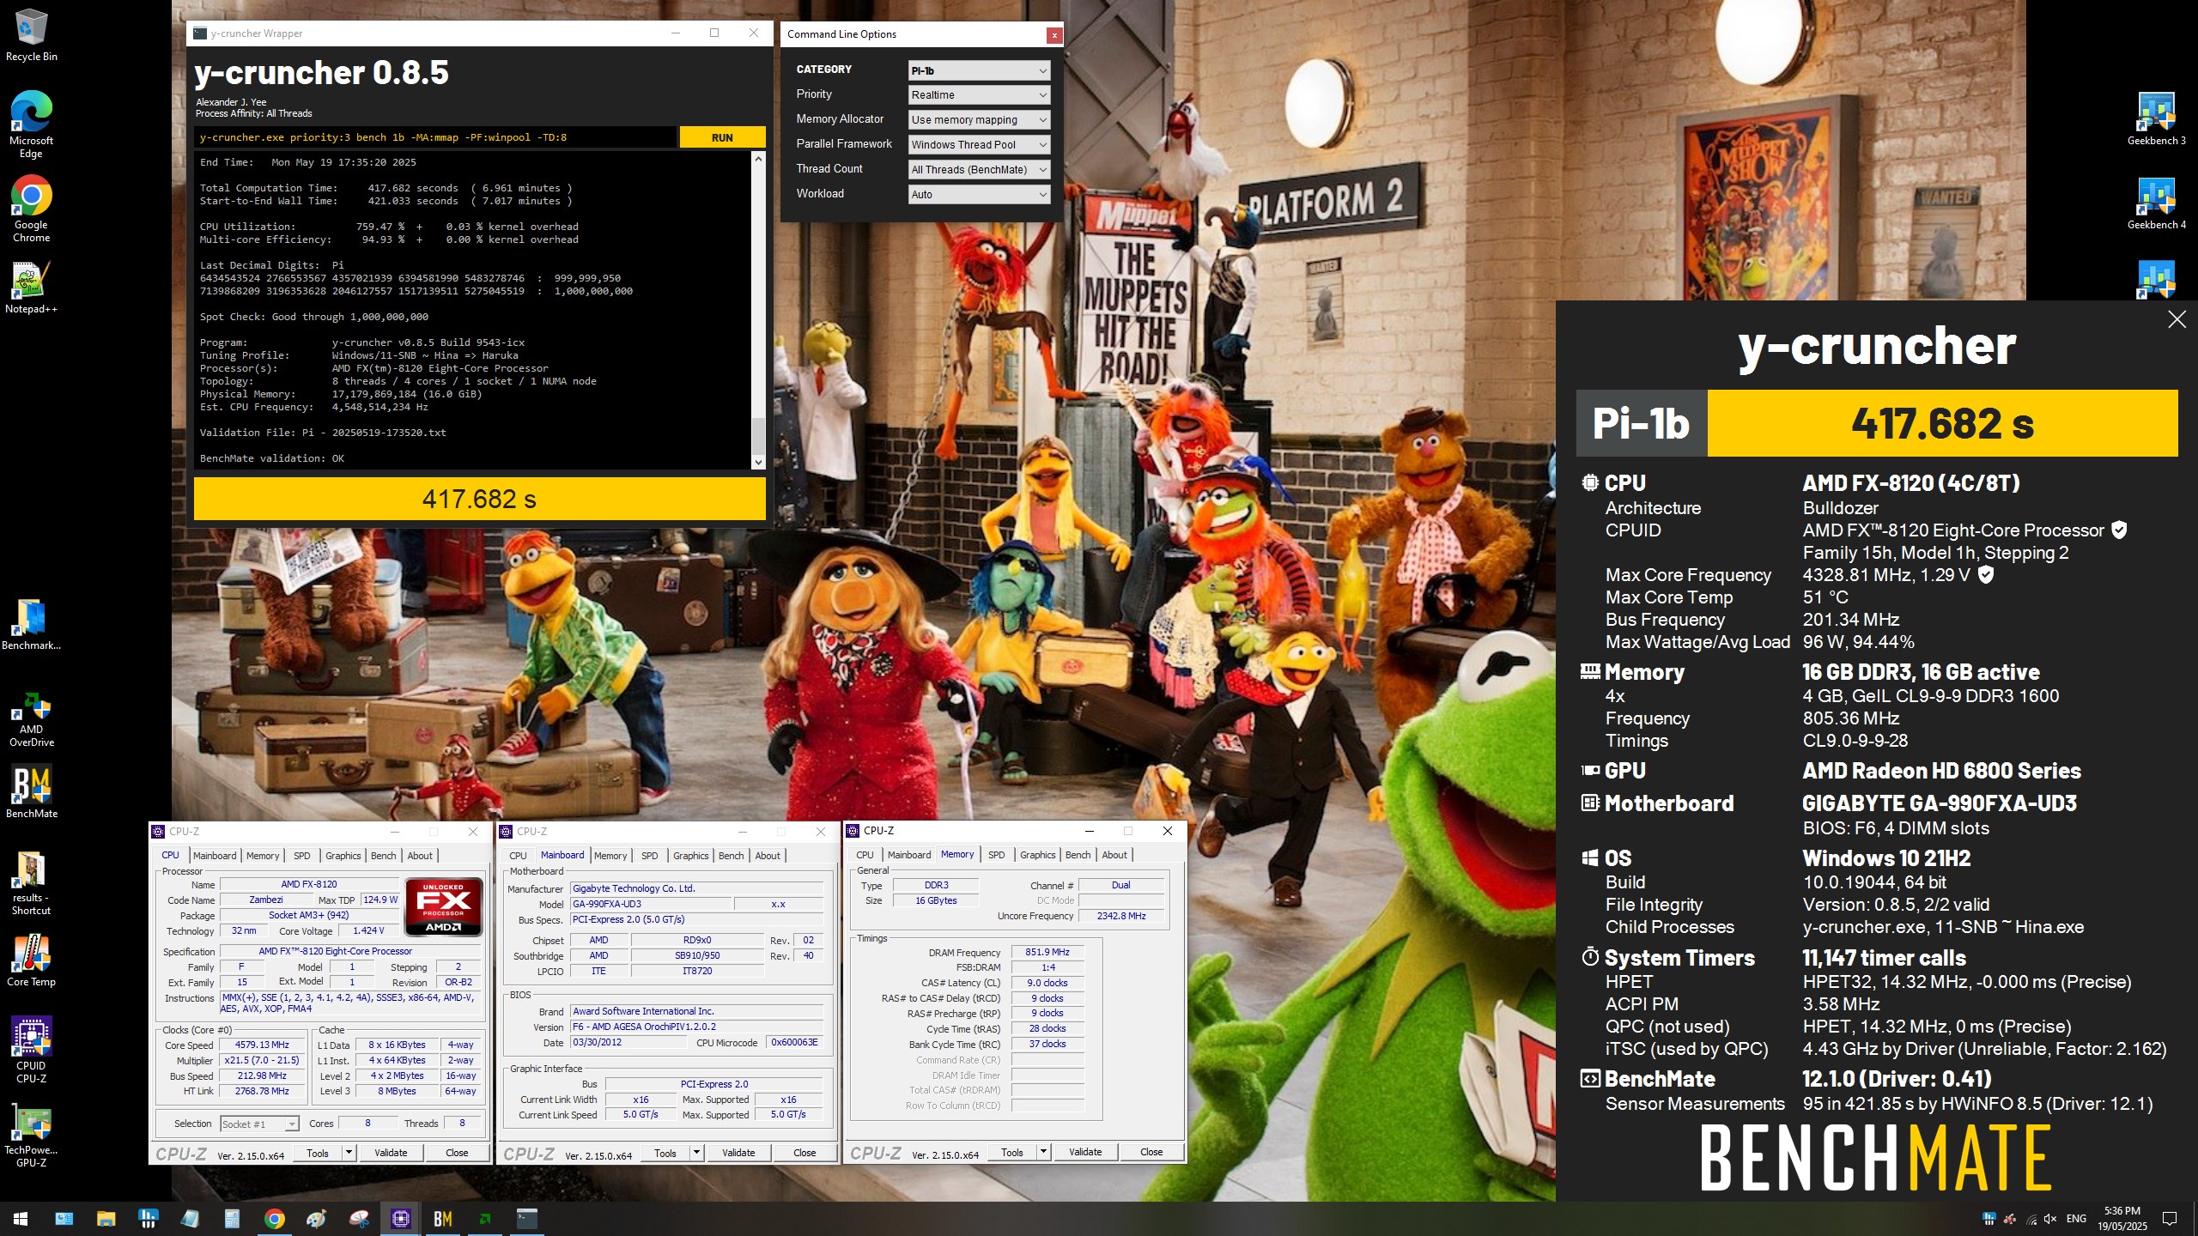2198x1236 pixels.
Task: Open the Socket #1 Selection dropdown
Action: tap(258, 1124)
